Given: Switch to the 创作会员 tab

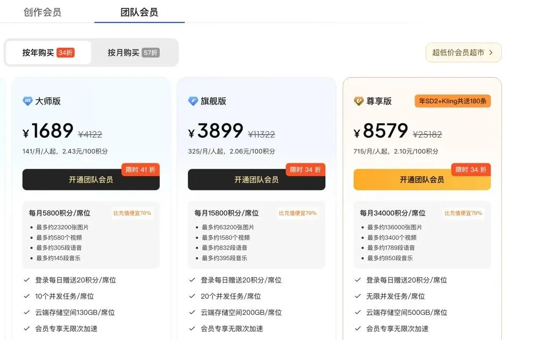Looking at the screenshot, I should click(43, 12).
